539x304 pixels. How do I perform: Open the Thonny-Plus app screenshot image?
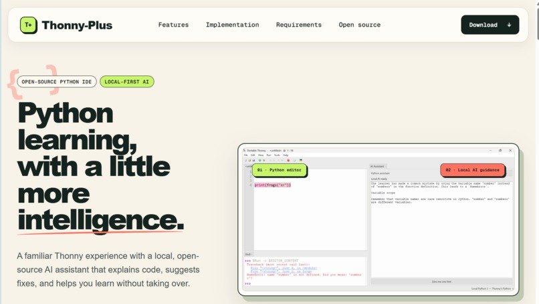(378, 219)
